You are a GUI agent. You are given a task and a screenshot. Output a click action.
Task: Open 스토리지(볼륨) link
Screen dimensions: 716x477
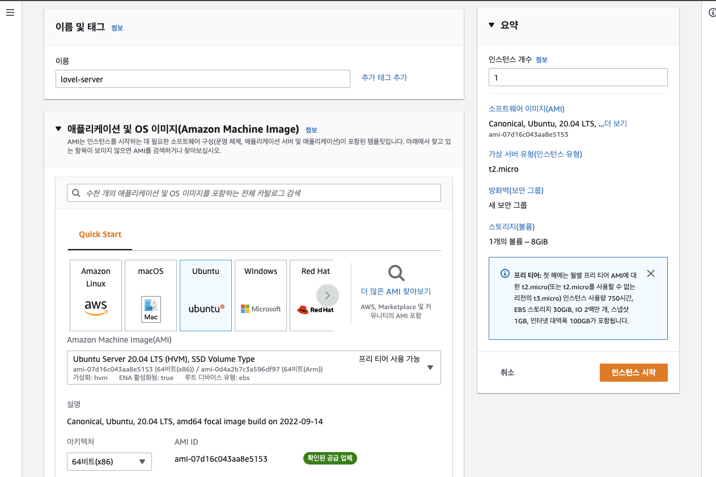click(511, 227)
